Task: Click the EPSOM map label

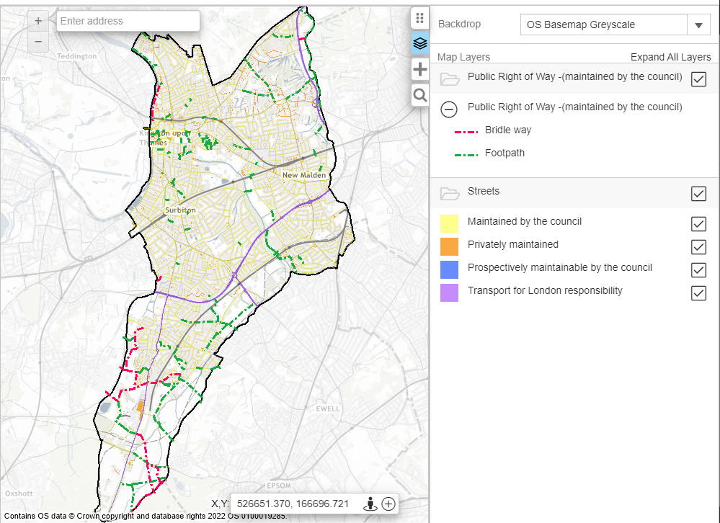Action: coord(279,486)
